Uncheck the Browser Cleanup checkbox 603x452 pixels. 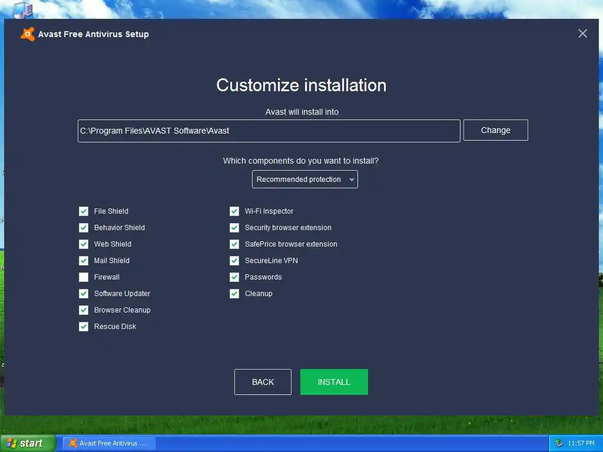[x=84, y=310]
